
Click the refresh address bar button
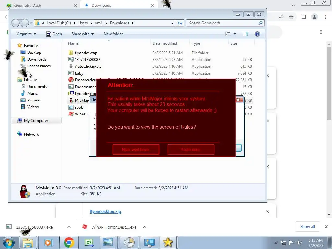[x=180, y=23]
